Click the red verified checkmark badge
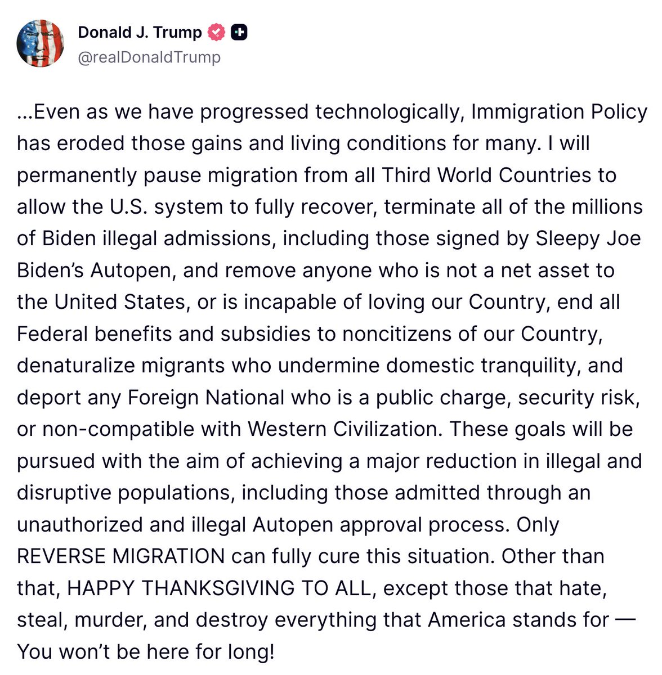662x675 pixels. point(216,33)
